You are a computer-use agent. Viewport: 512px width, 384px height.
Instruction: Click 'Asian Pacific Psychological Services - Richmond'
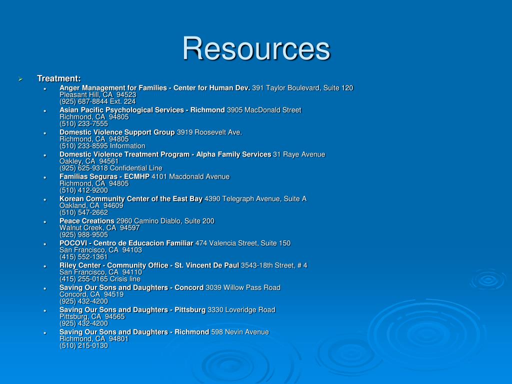point(142,110)
